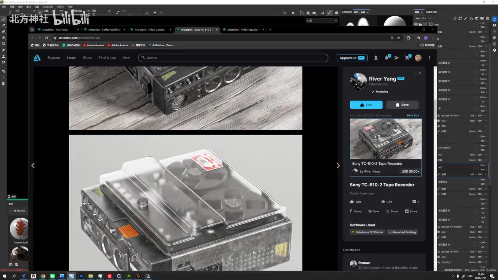Select the Paint brush tool in Substance Painter

tap(4, 19)
